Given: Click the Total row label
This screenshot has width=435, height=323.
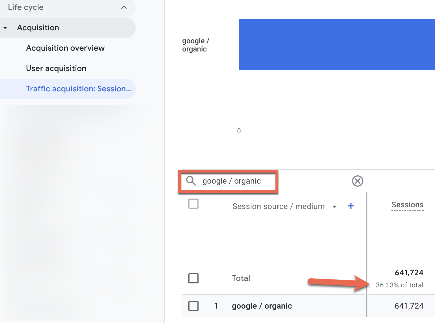Looking at the screenshot, I should (241, 278).
